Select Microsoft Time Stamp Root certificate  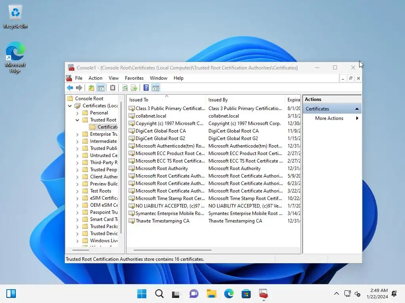[x=170, y=198]
